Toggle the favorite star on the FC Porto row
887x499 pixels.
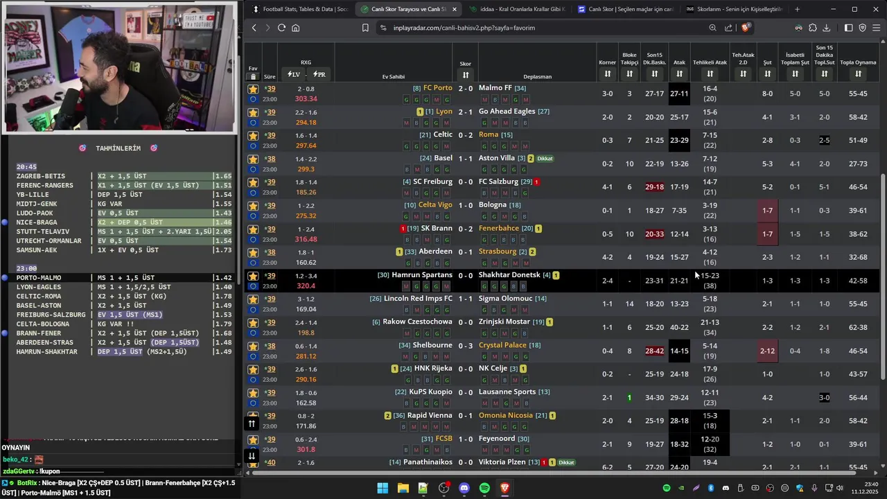point(253,89)
